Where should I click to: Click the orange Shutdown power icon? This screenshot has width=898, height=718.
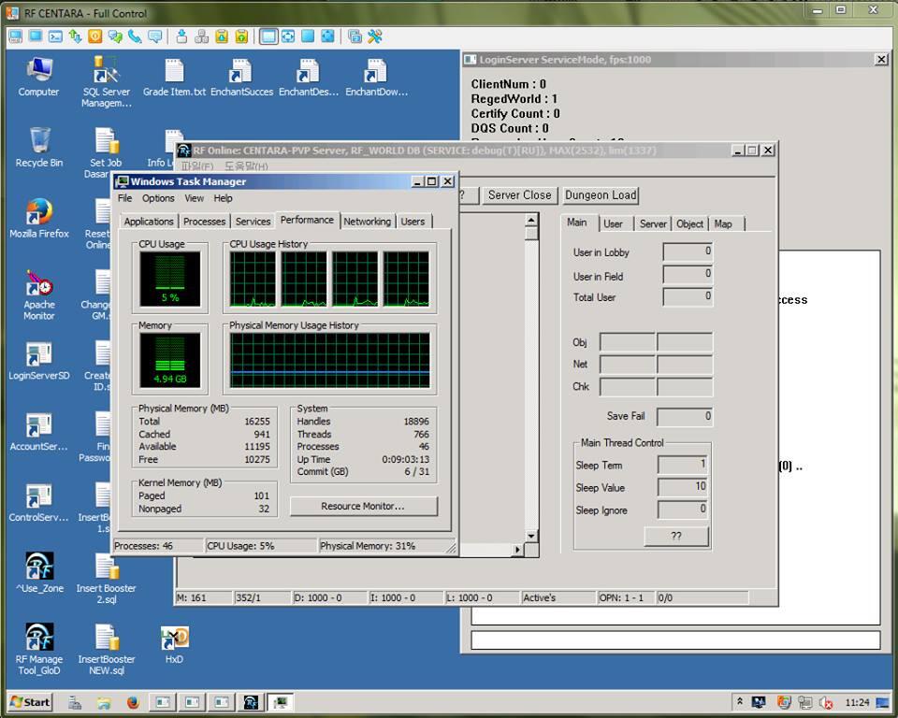(x=95, y=36)
